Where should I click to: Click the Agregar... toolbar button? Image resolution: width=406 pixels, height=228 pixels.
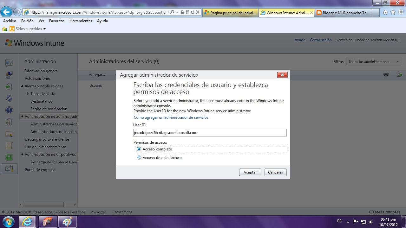point(97,75)
